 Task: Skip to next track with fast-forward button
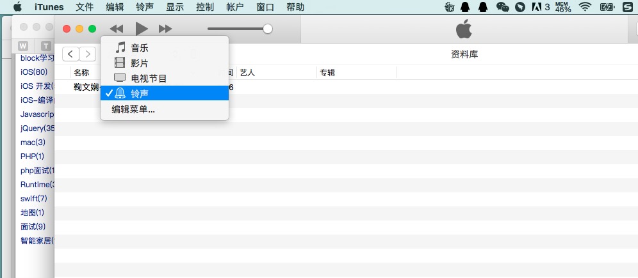click(165, 29)
